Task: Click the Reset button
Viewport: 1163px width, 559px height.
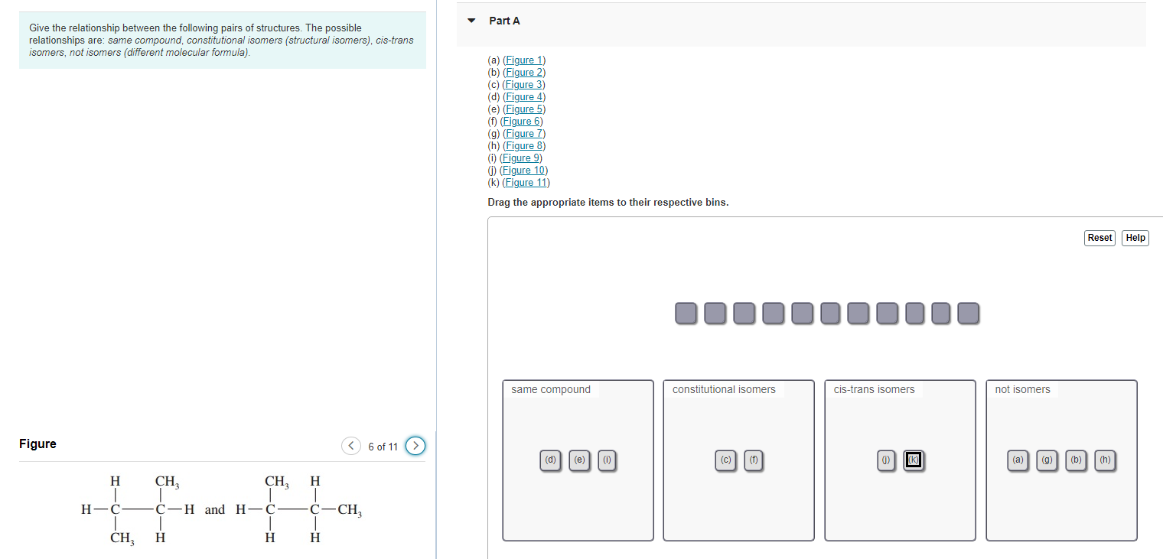Action: point(1099,238)
